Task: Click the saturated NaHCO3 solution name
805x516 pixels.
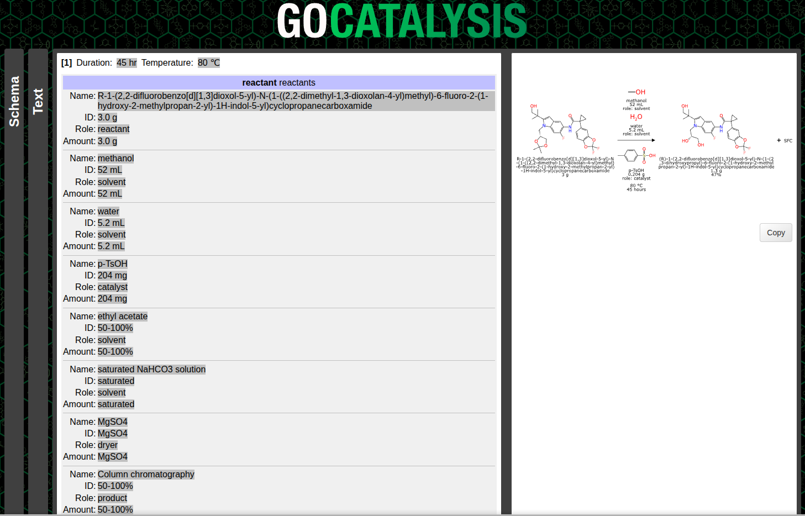Action: coord(151,370)
